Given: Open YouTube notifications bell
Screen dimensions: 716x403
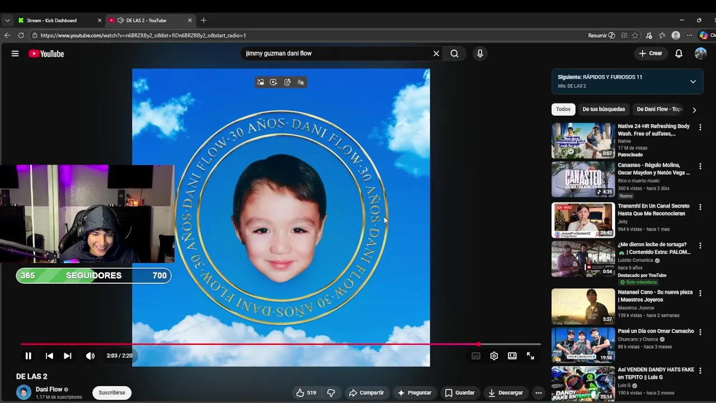Looking at the screenshot, I should click(679, 54).
